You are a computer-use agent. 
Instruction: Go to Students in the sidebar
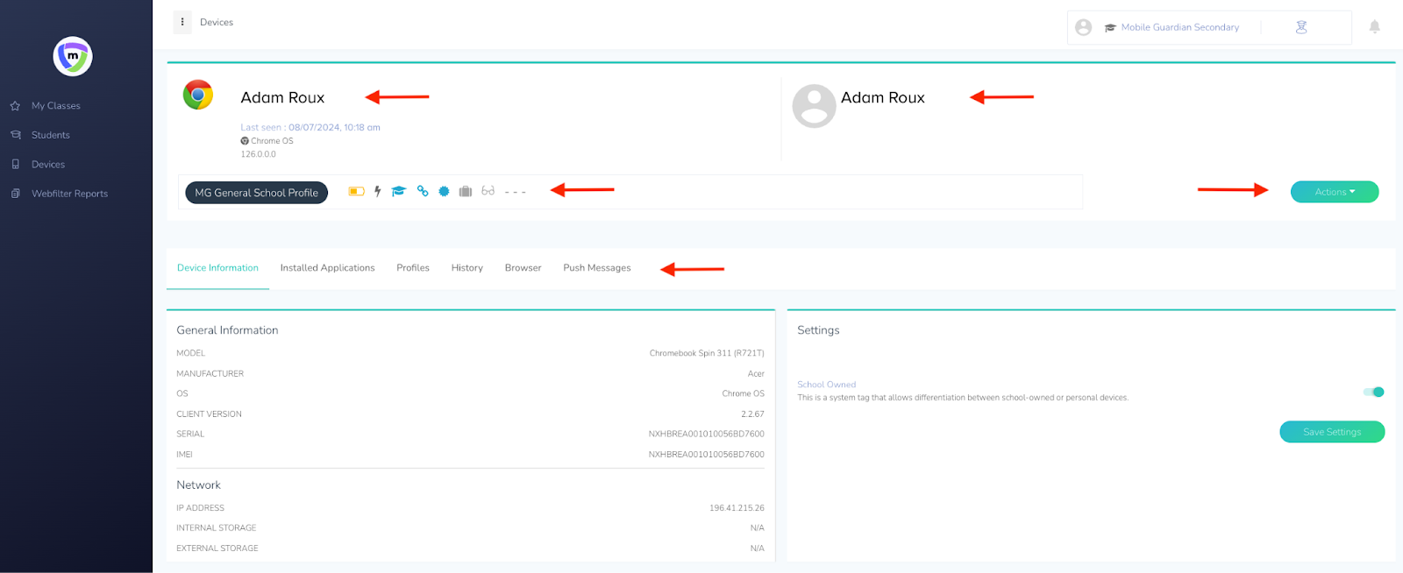pyautogui.click(x=51, y=135)
